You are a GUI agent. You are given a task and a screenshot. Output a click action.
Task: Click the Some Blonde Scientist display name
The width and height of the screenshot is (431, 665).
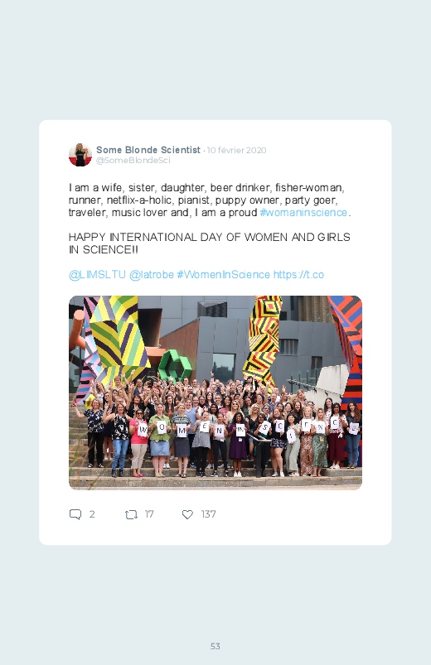(x=148, y=150)
